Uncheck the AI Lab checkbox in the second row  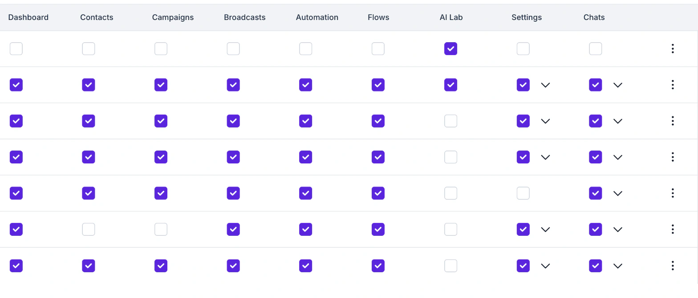pos(450,85)
